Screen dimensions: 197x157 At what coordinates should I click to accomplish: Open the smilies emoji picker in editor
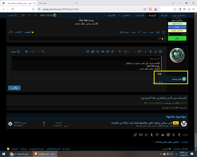[98, 51]
